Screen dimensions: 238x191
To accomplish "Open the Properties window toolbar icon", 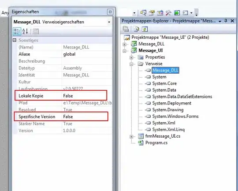I will coord(152,13).
